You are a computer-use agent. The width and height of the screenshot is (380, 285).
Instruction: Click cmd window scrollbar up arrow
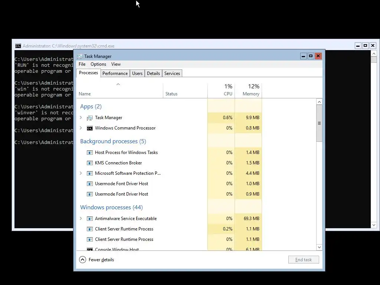click(x=374, y=53)
